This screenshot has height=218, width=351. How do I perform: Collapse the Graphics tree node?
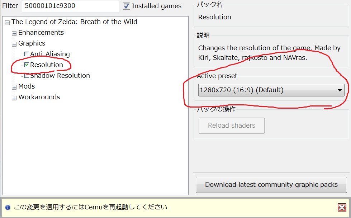click(x=14, y=44)
